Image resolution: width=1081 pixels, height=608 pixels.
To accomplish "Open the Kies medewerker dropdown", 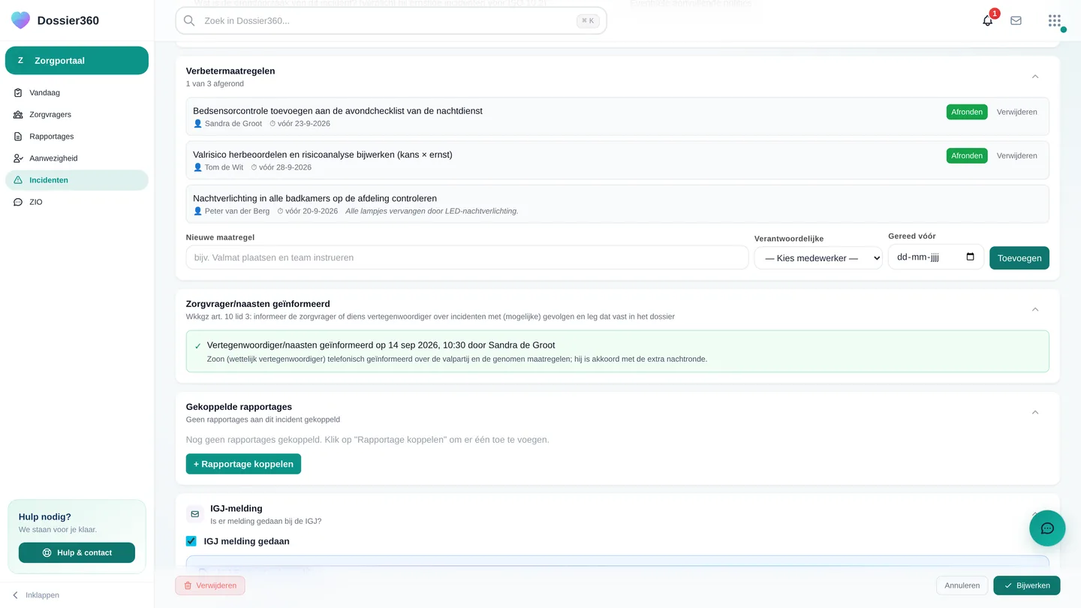I will [x=818, y=257].
